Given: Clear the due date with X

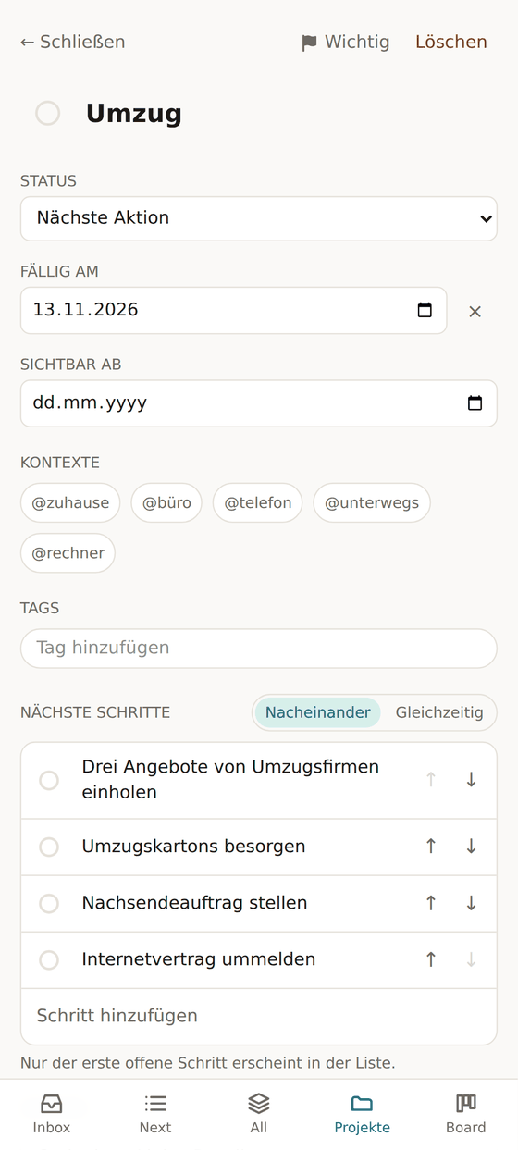Looking at the screenshot, I should [x=475, y=312].
